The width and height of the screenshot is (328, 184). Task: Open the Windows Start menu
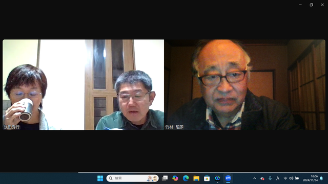click(x=100, y=178)
